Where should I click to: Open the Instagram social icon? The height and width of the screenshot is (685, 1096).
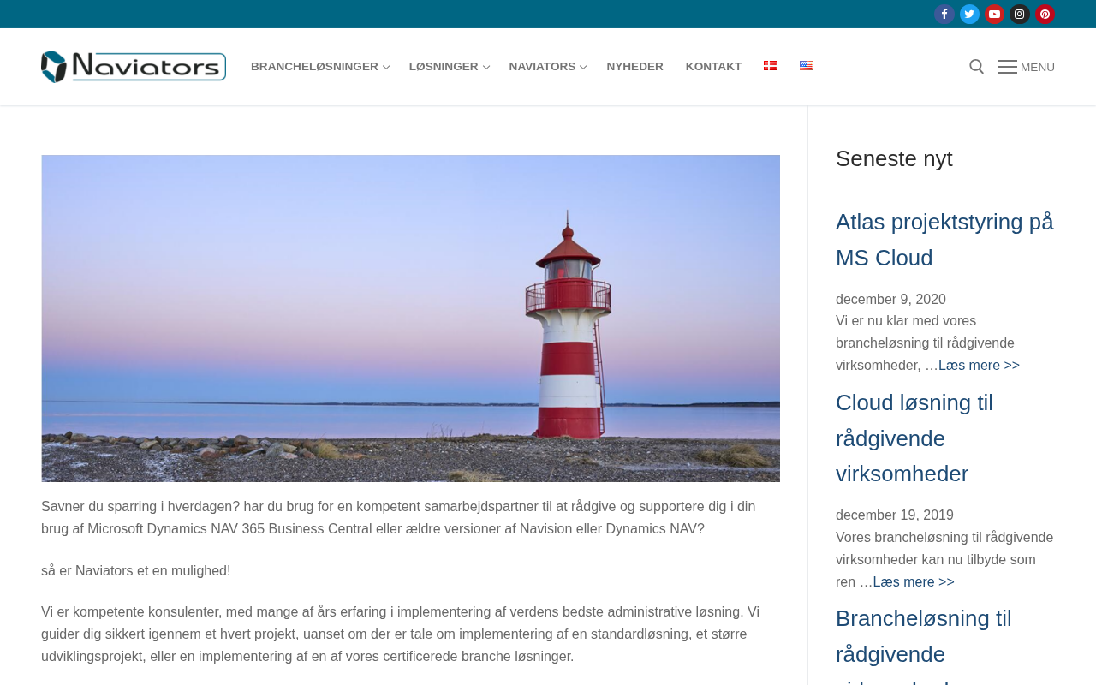(x=1020, y=14)
